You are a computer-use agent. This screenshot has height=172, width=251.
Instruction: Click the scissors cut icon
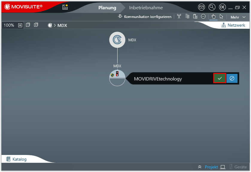pyautogui.click(x=179, y=16)
